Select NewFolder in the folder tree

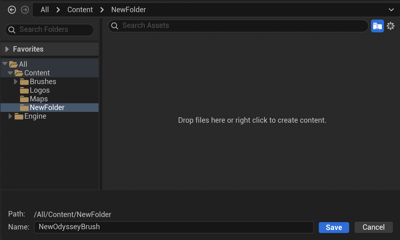[47, 108]
